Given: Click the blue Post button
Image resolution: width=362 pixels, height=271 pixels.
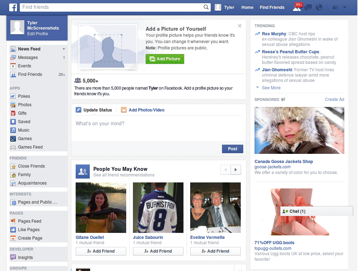Looking at the screenshot, I should 233,149.
